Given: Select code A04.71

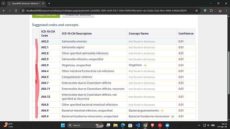Looking at the screenshot, I should [45, 89].
